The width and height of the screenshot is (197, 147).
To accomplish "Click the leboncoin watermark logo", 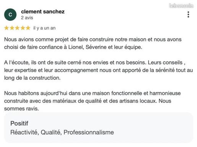I will pos(181,6).
